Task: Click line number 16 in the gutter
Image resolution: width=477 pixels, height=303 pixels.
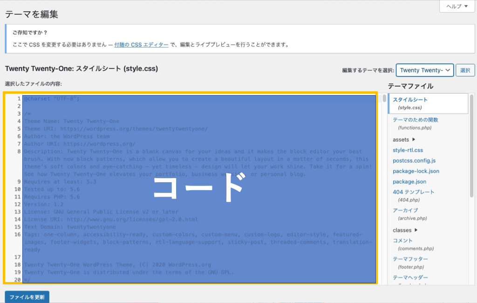Action: pos(17,234)
